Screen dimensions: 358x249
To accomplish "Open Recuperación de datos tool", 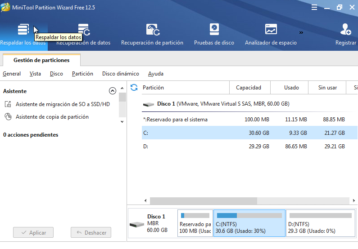I will 83,35.
